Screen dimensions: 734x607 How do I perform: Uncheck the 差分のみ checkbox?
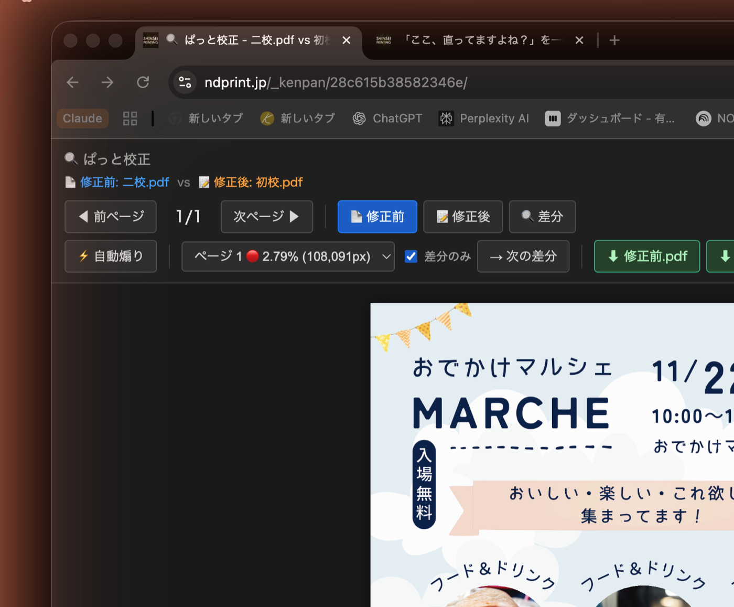(x=411, y=257)
